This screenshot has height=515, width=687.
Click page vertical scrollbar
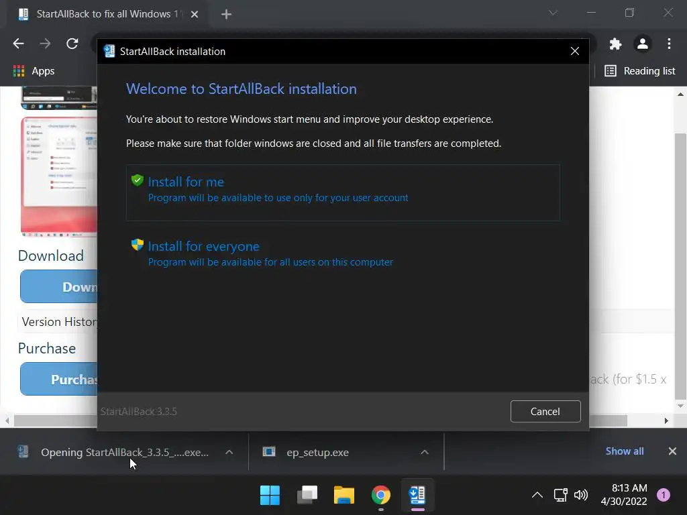coord(680,265)
